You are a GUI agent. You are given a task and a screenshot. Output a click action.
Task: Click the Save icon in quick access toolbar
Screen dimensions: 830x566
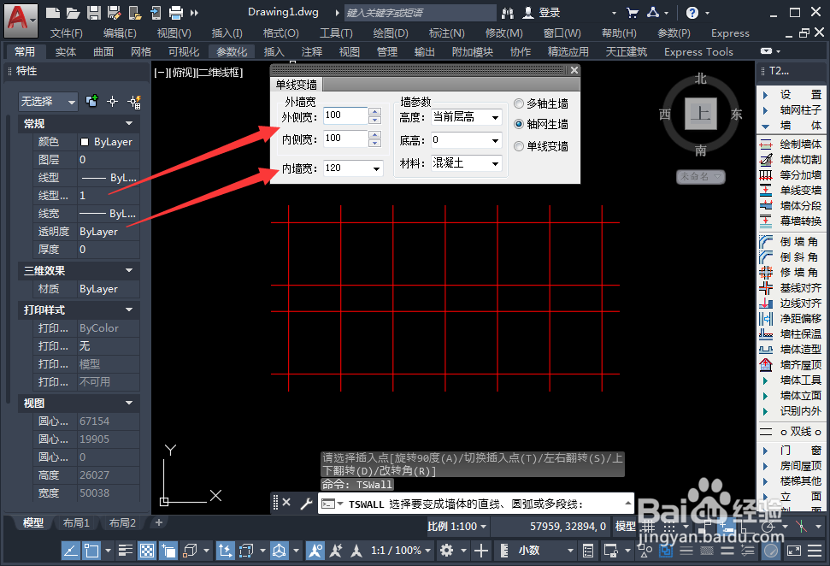93,11
